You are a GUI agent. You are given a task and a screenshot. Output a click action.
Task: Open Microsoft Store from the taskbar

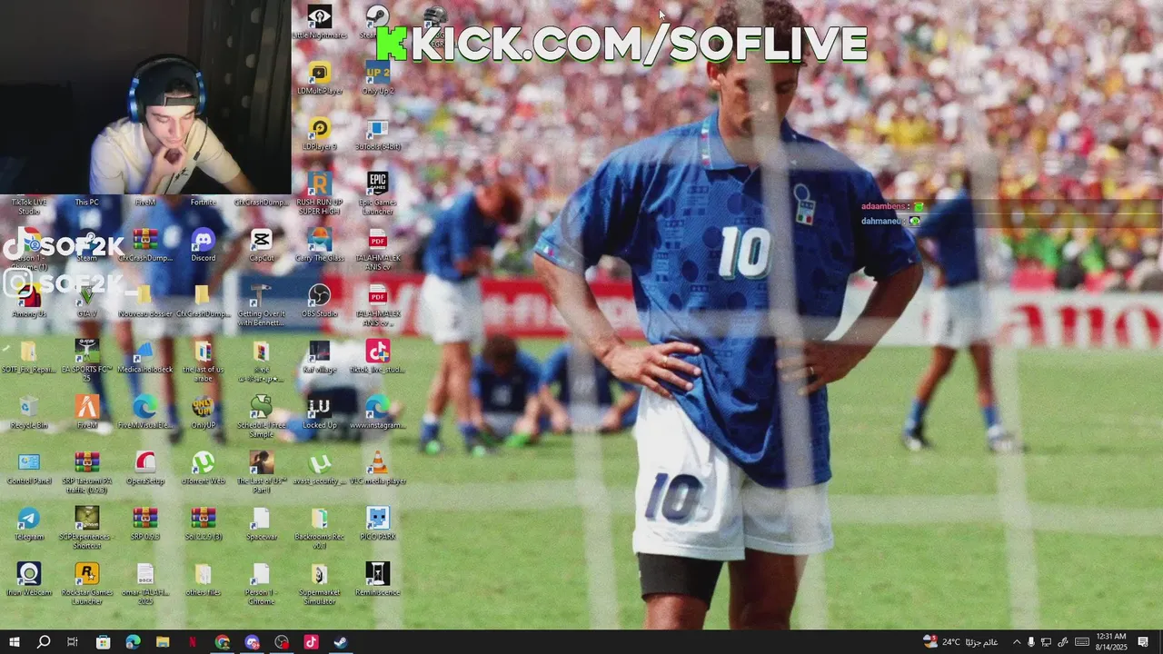pos(104,642)
